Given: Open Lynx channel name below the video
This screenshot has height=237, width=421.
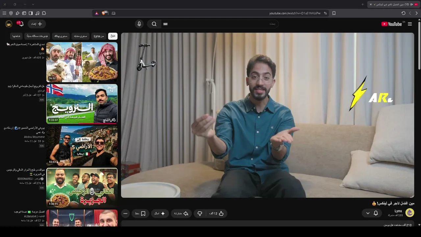Looking at the screenshot, I should tap(398, 211).
